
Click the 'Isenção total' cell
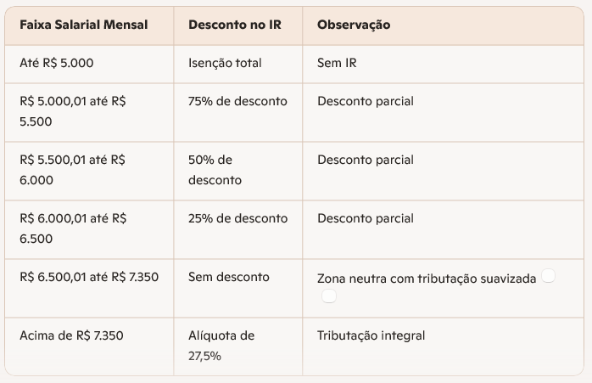click(225, 63)
